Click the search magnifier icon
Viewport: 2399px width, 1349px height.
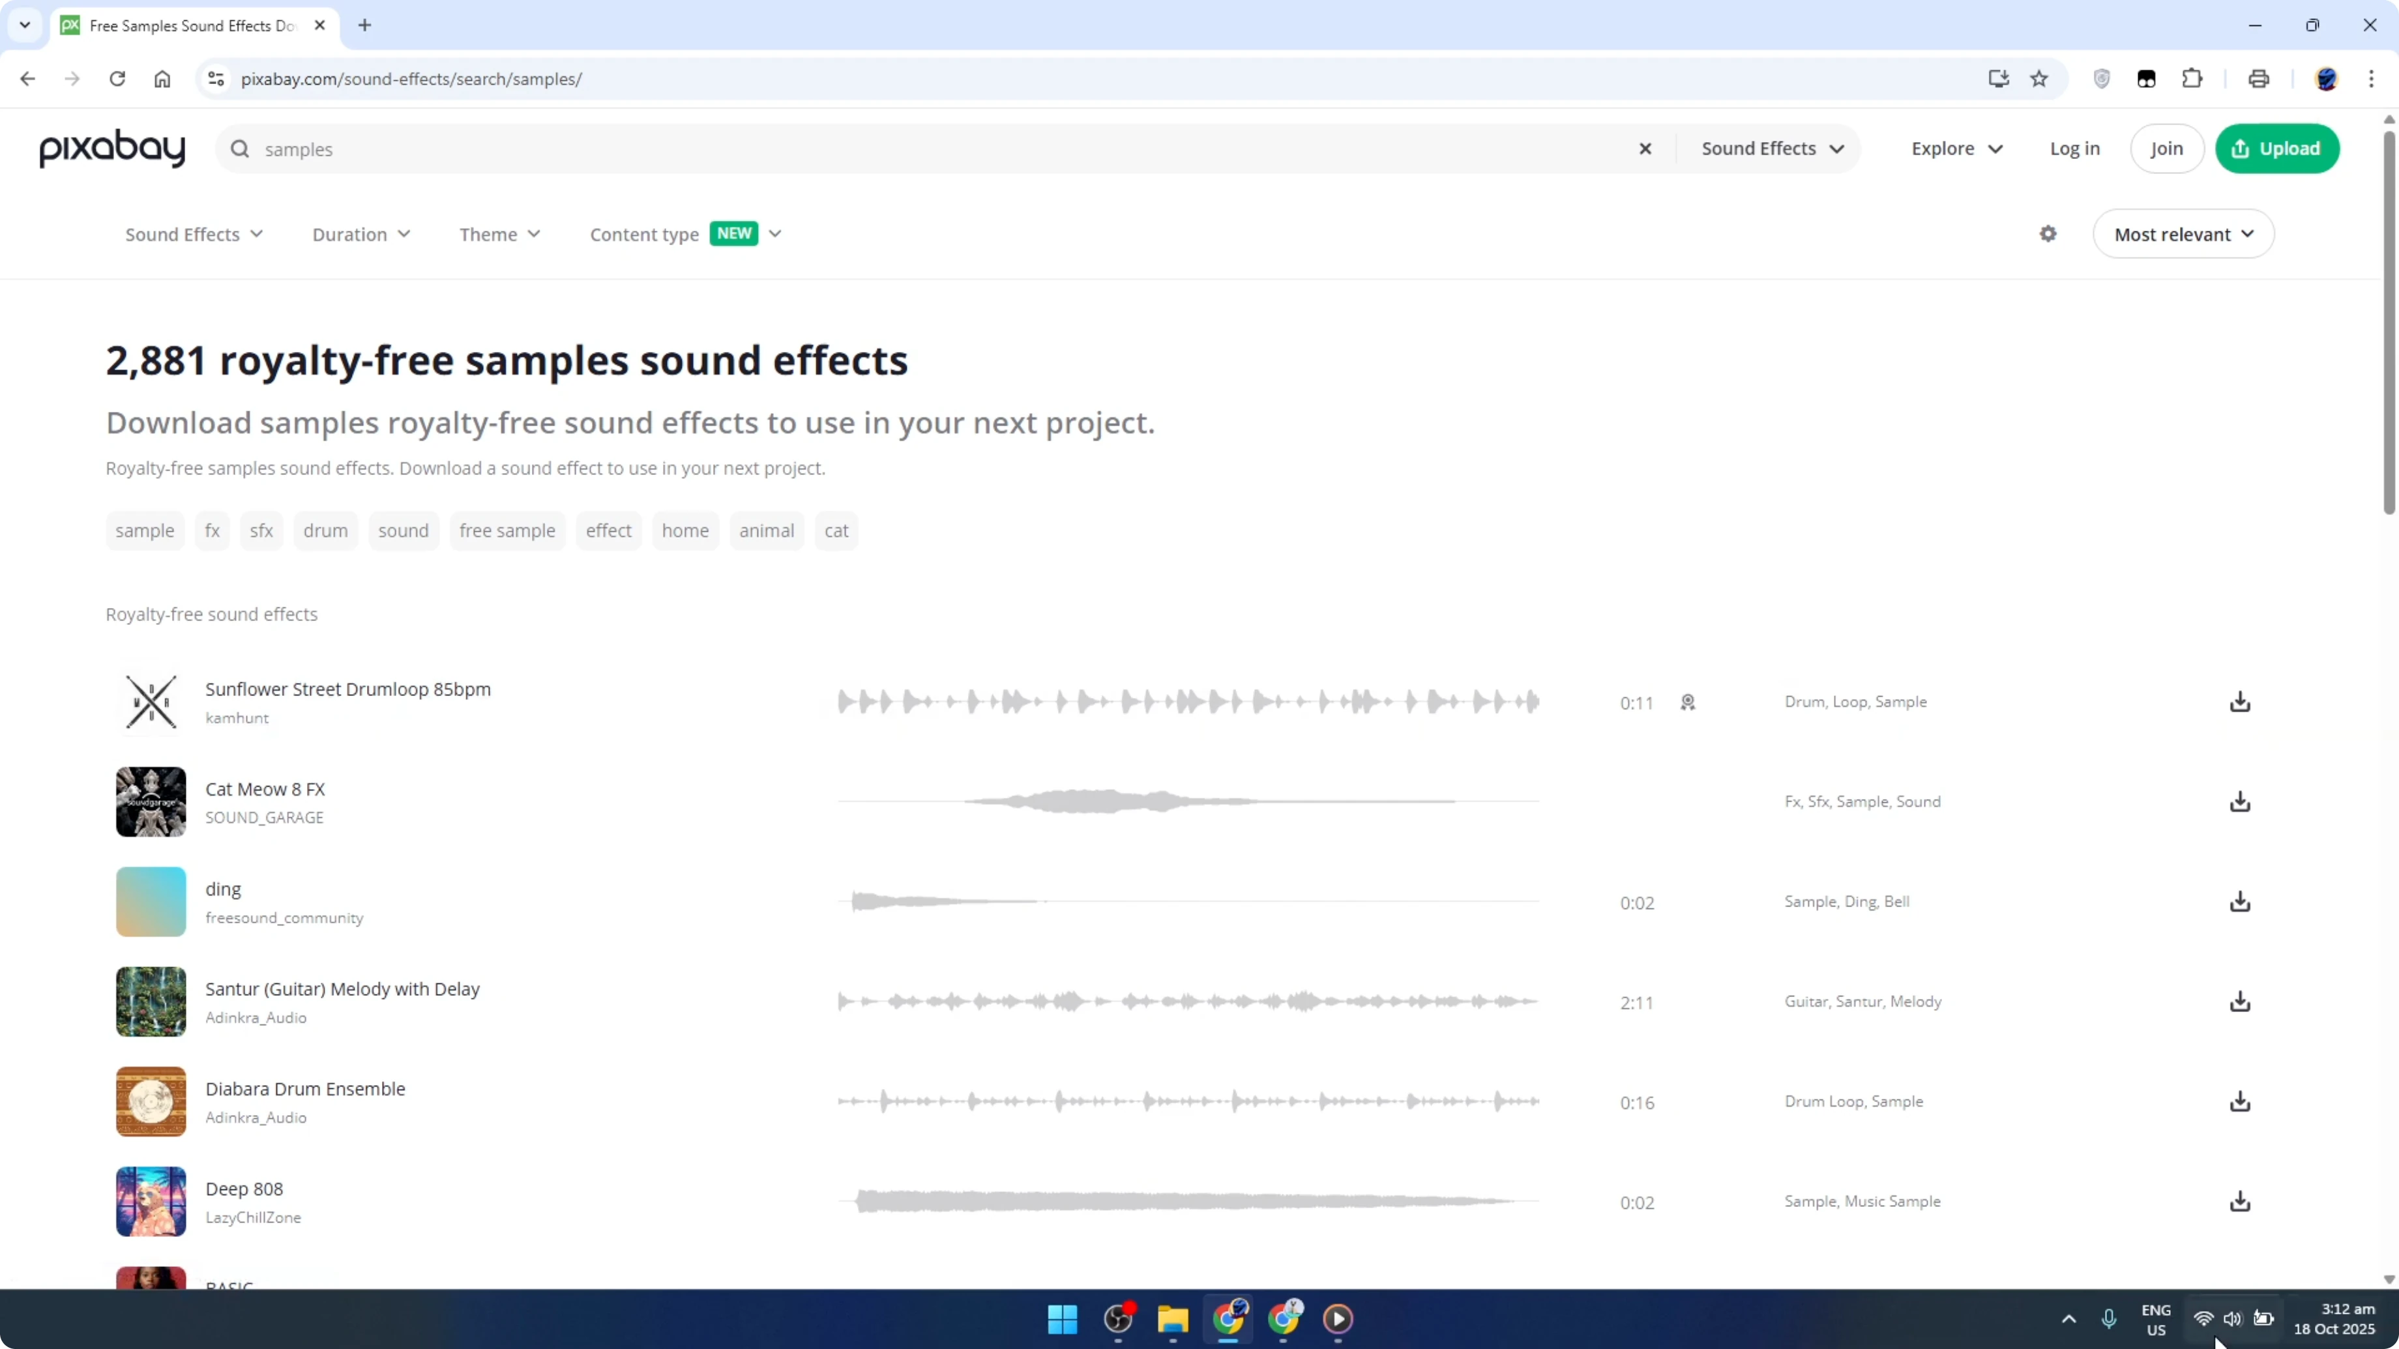tap(241, 148)
